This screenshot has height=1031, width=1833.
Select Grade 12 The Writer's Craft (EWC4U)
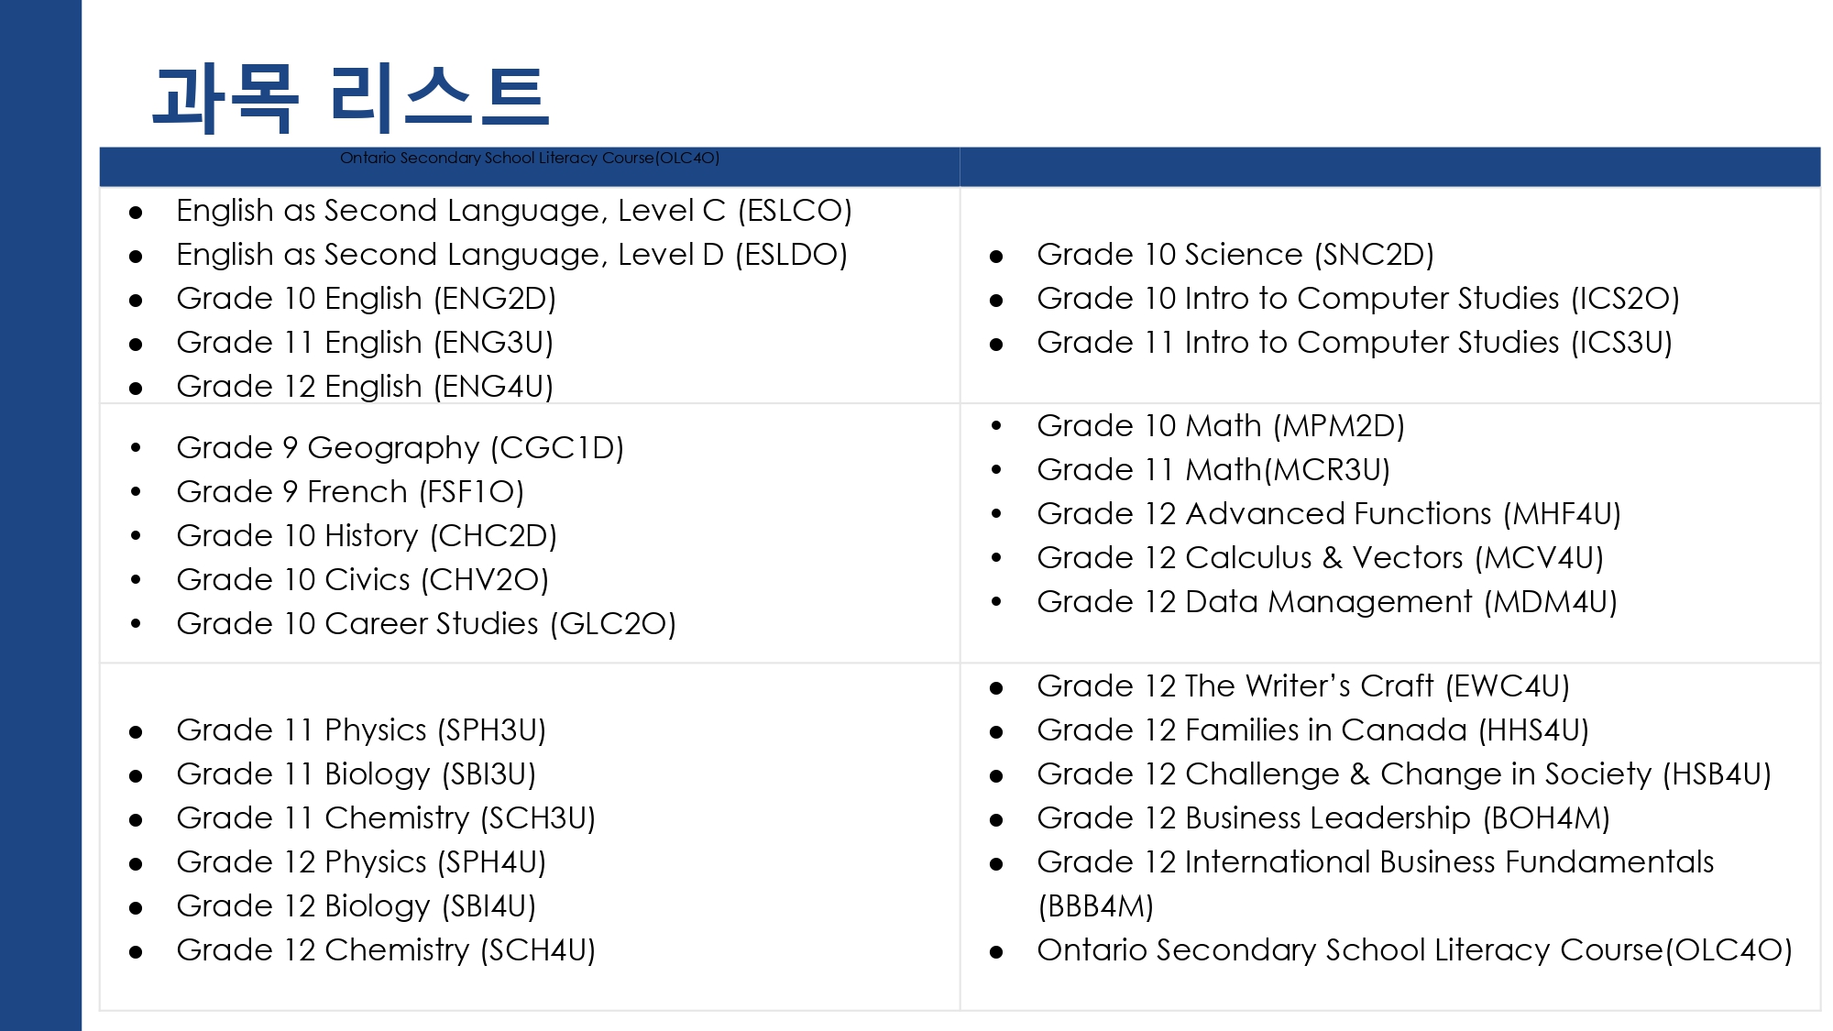[x=1303, y=686]
